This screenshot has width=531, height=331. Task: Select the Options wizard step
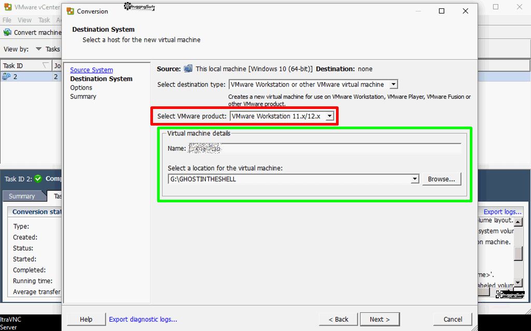click(81, 87)
